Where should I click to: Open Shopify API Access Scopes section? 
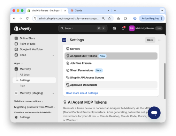[111, 77]
